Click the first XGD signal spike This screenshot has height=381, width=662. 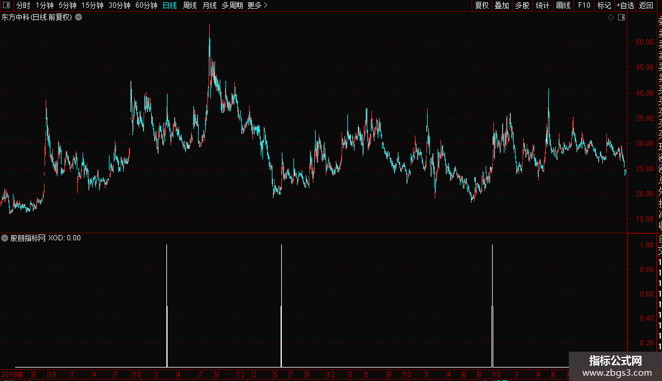click(167, 305)
